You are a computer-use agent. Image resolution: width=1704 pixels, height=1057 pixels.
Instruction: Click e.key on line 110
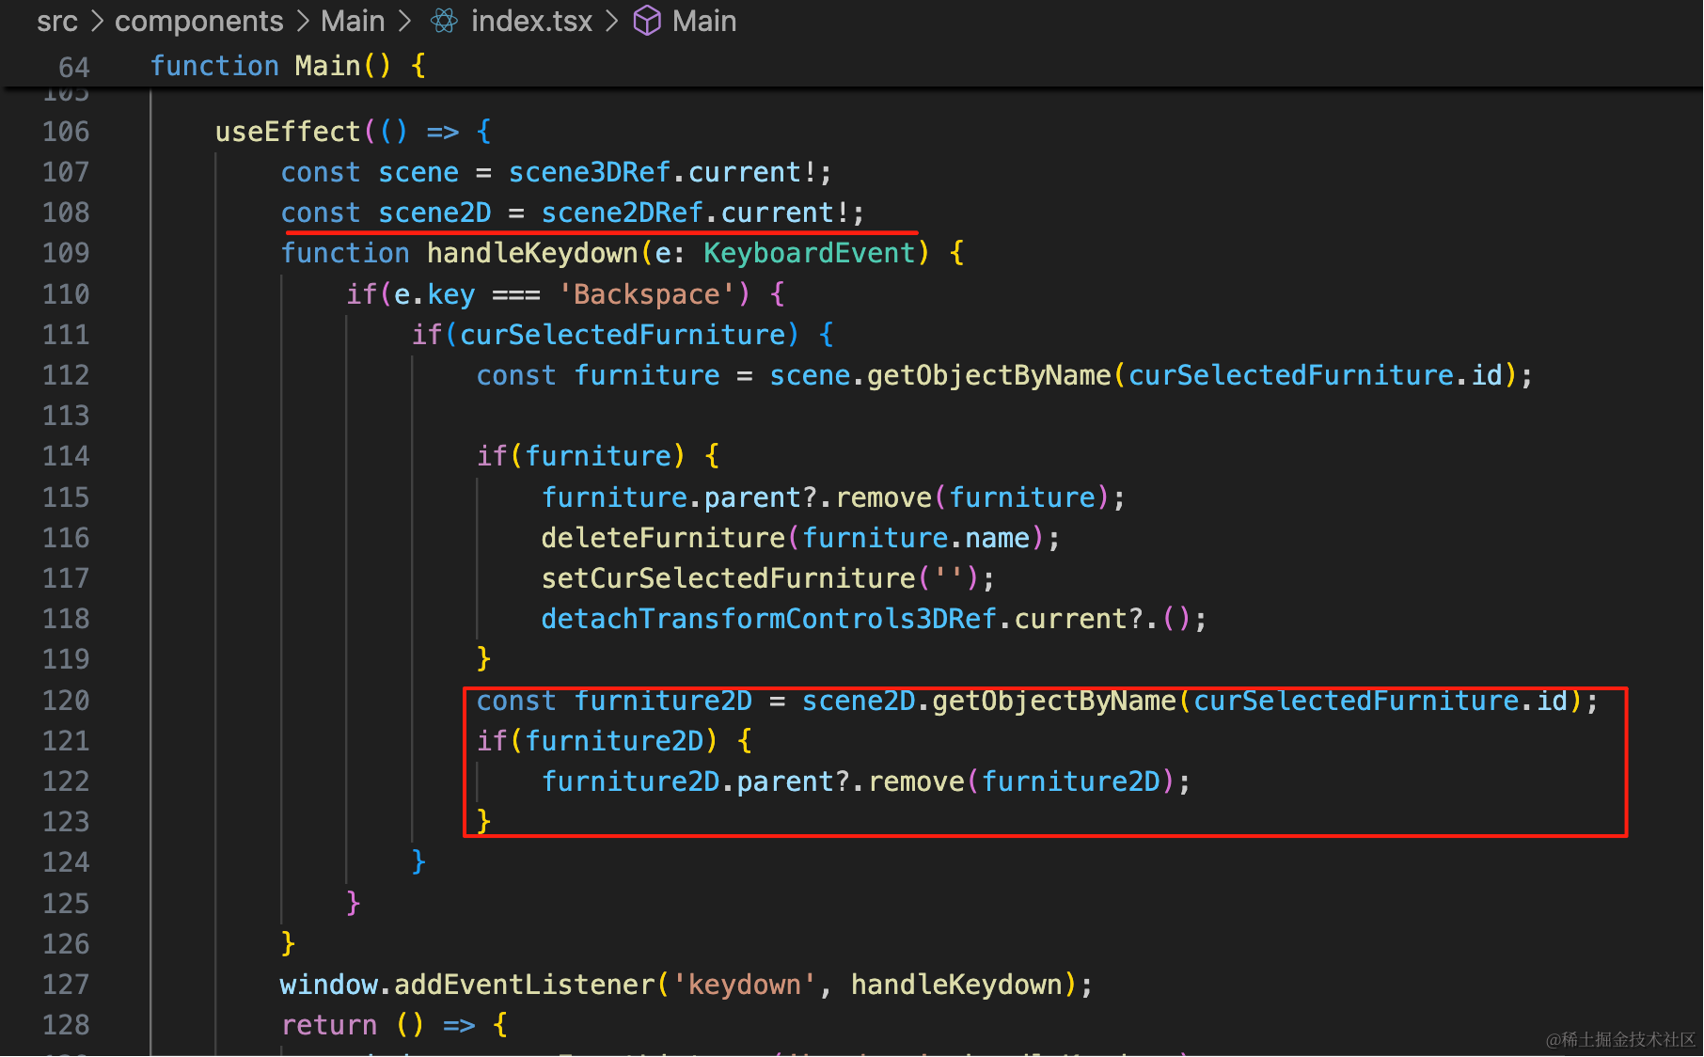[x=434, y=294]
